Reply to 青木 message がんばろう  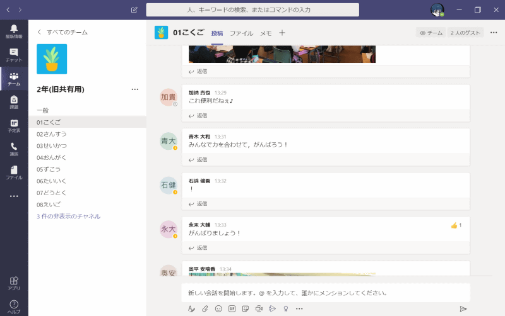click(x=198, y=160)
